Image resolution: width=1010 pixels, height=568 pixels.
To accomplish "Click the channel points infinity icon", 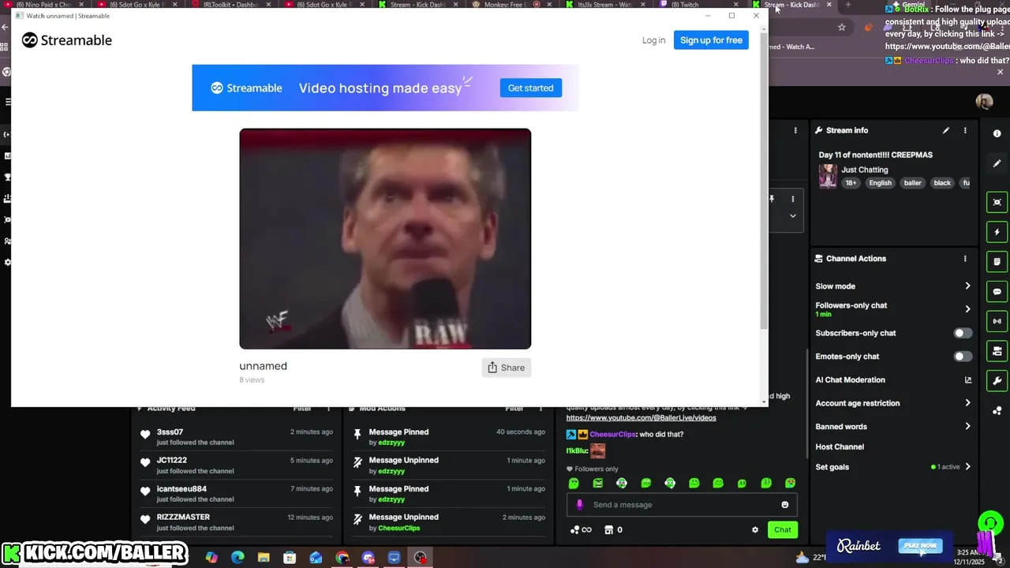I will pos(581,530).
